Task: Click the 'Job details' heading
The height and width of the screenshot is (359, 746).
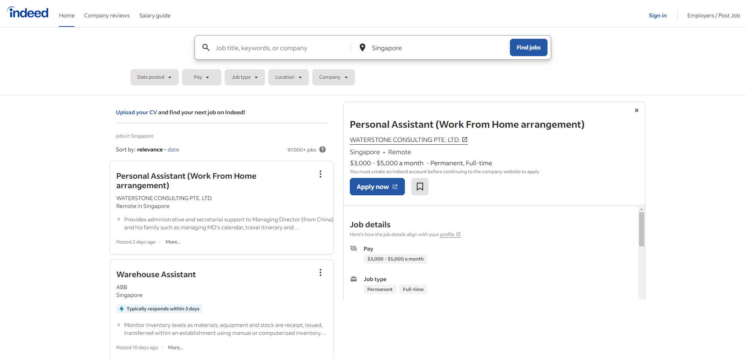Action: tap(370, 225)
